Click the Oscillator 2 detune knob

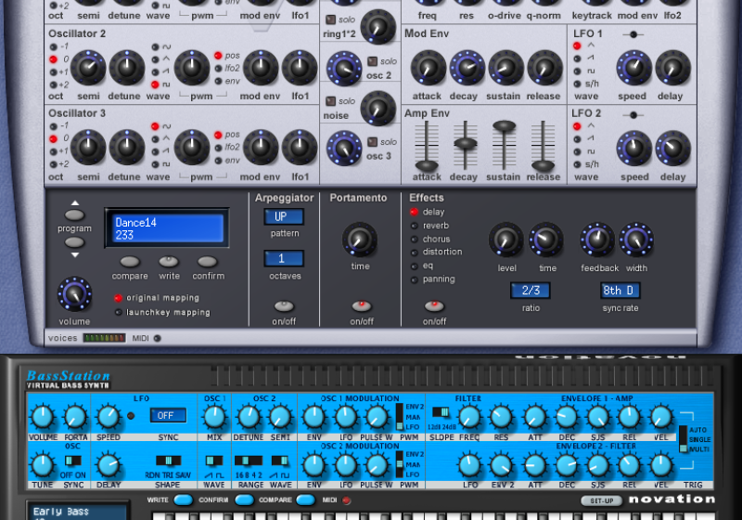point(127,68)
